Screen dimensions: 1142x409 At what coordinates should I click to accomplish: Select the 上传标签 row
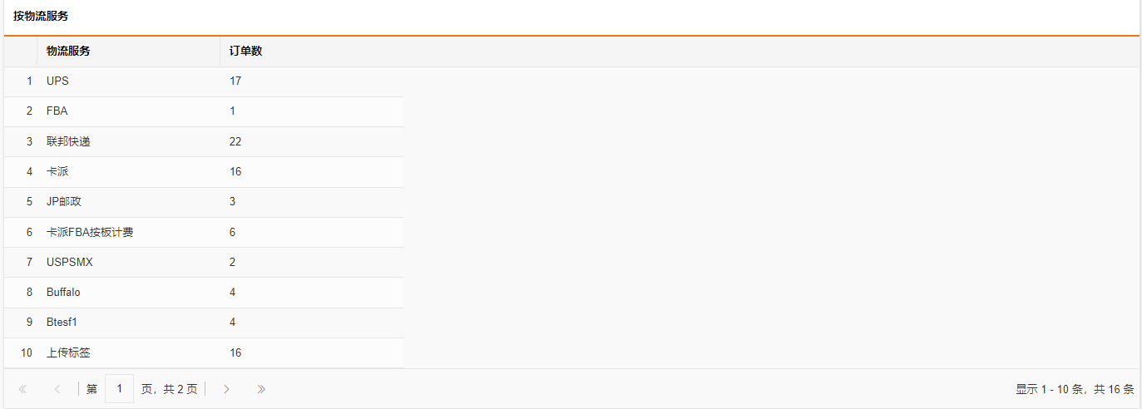tap(204, 353)
